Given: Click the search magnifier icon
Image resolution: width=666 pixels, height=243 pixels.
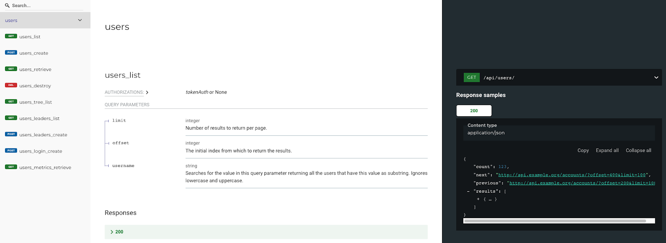Looking at the screenshot, I should (7, 5).
